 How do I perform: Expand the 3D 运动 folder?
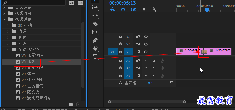pyautogui.click(x=7, y=25)
